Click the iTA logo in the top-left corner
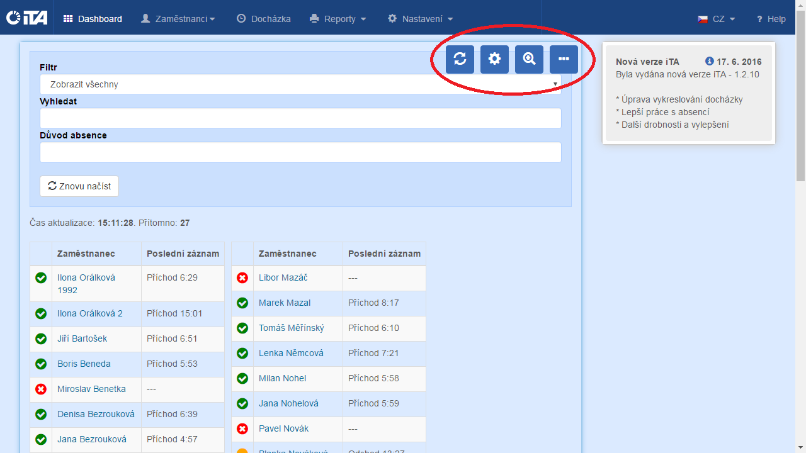This screenshot has width=806, height=453. (x=26, y=18)
